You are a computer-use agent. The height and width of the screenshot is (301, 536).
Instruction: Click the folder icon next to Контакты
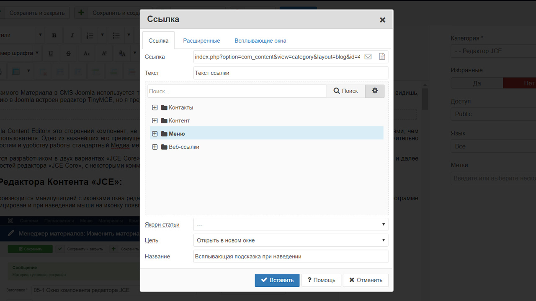pyautogui.click(x=164, y=107)
